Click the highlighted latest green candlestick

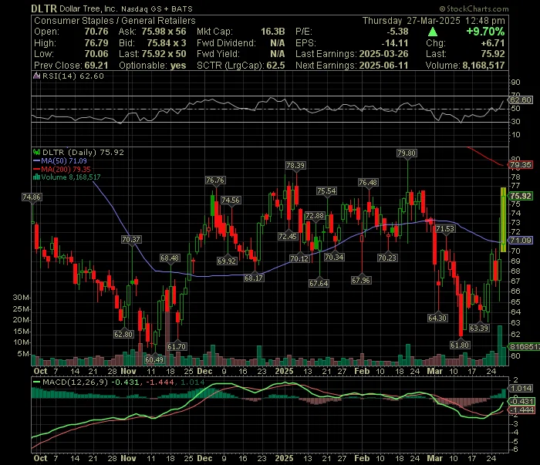pyautogui.click(x=503, y=220)
